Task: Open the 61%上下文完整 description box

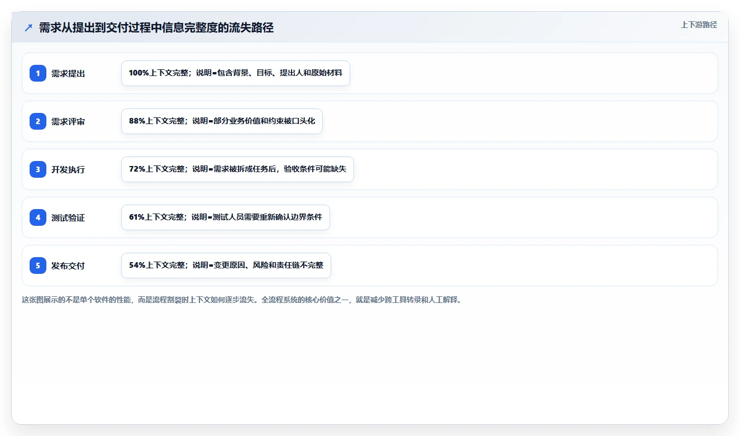Action: pyautogui.click(x=226, y=217)
